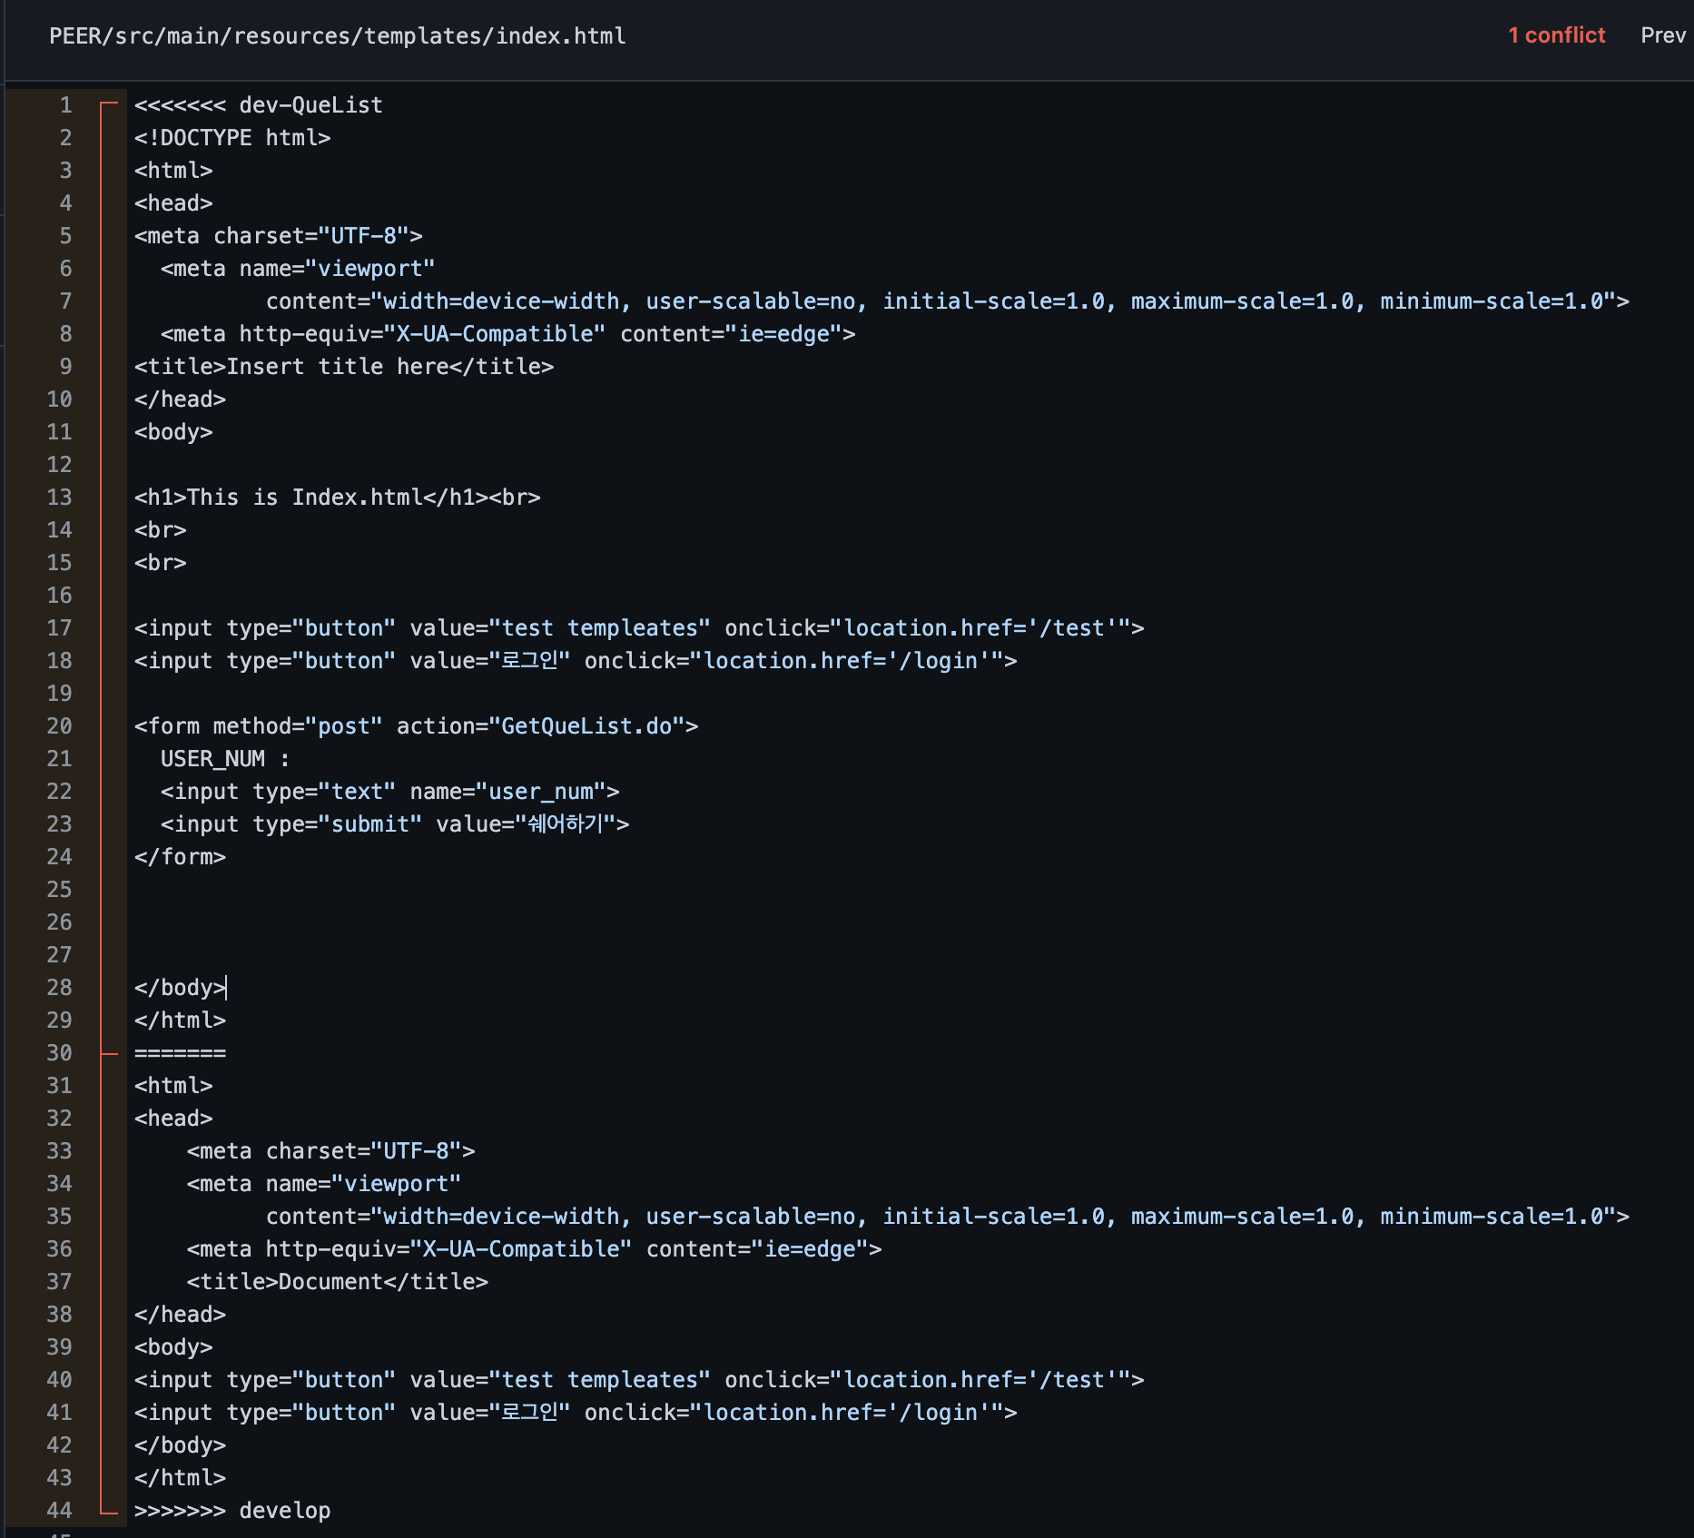This screenshot has width=1694, height=1538.
Task: Click the input line with name="user_num"
Action: click(390, 792)
